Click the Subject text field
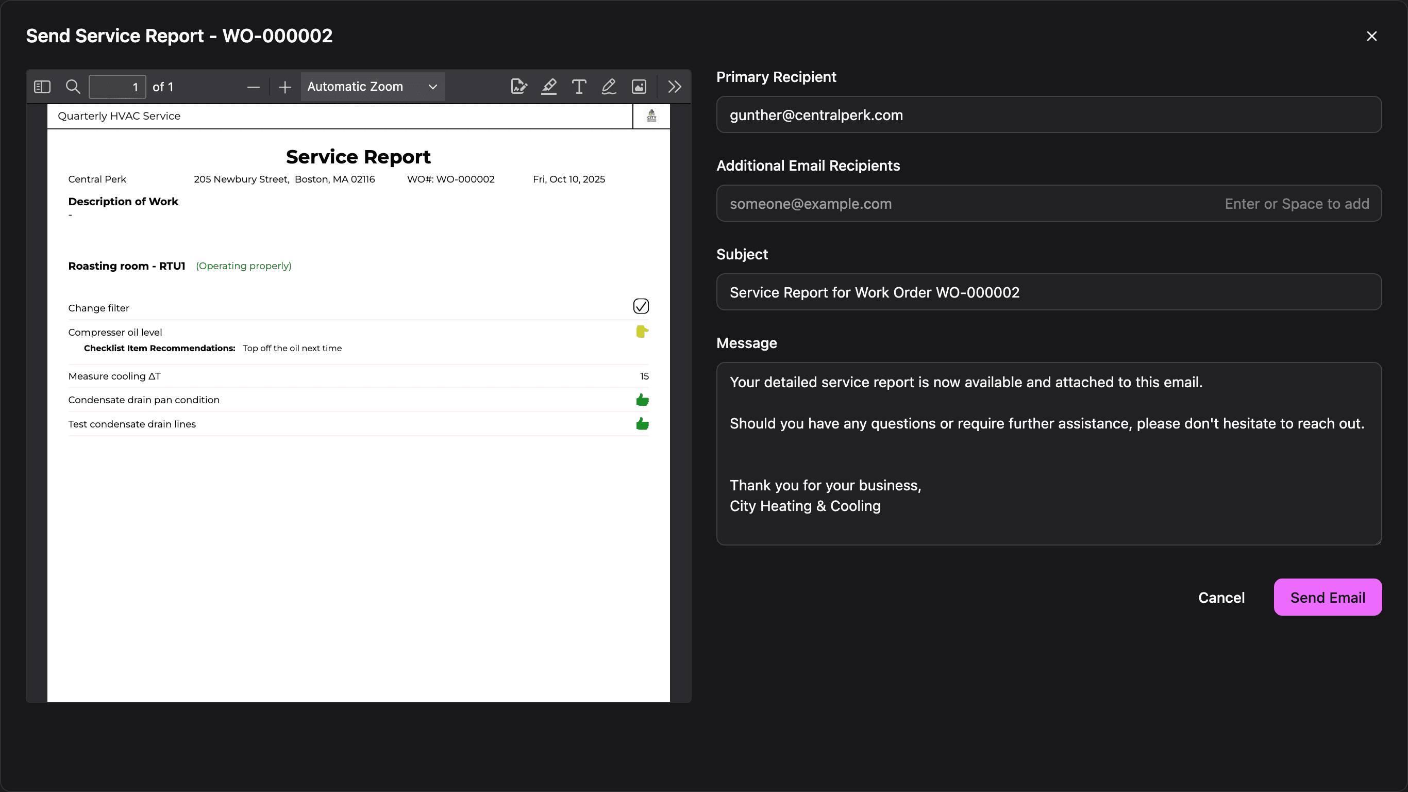 [x=1048, y=292]
